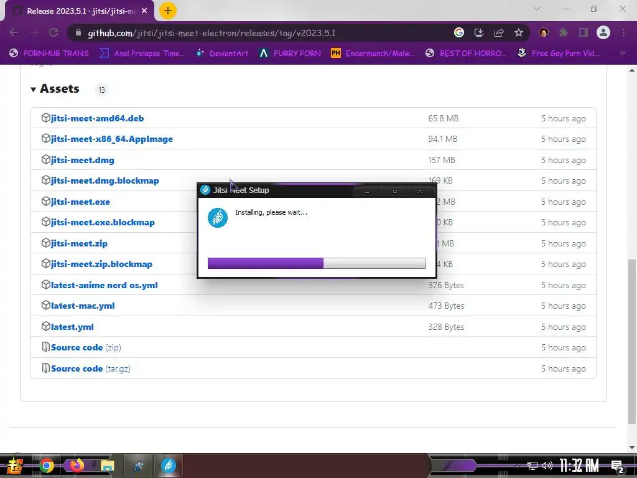Open jitsi-meet.exe.blockmap link
The width and height of the screenshot is (637, 478).
point(103,222)
